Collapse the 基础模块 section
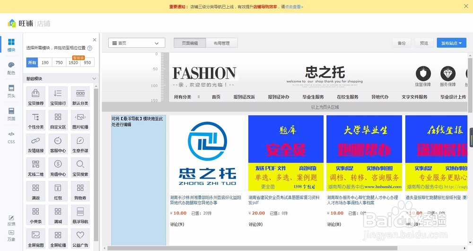The width and height of the screenshot is (473, 251). [94, 78]
